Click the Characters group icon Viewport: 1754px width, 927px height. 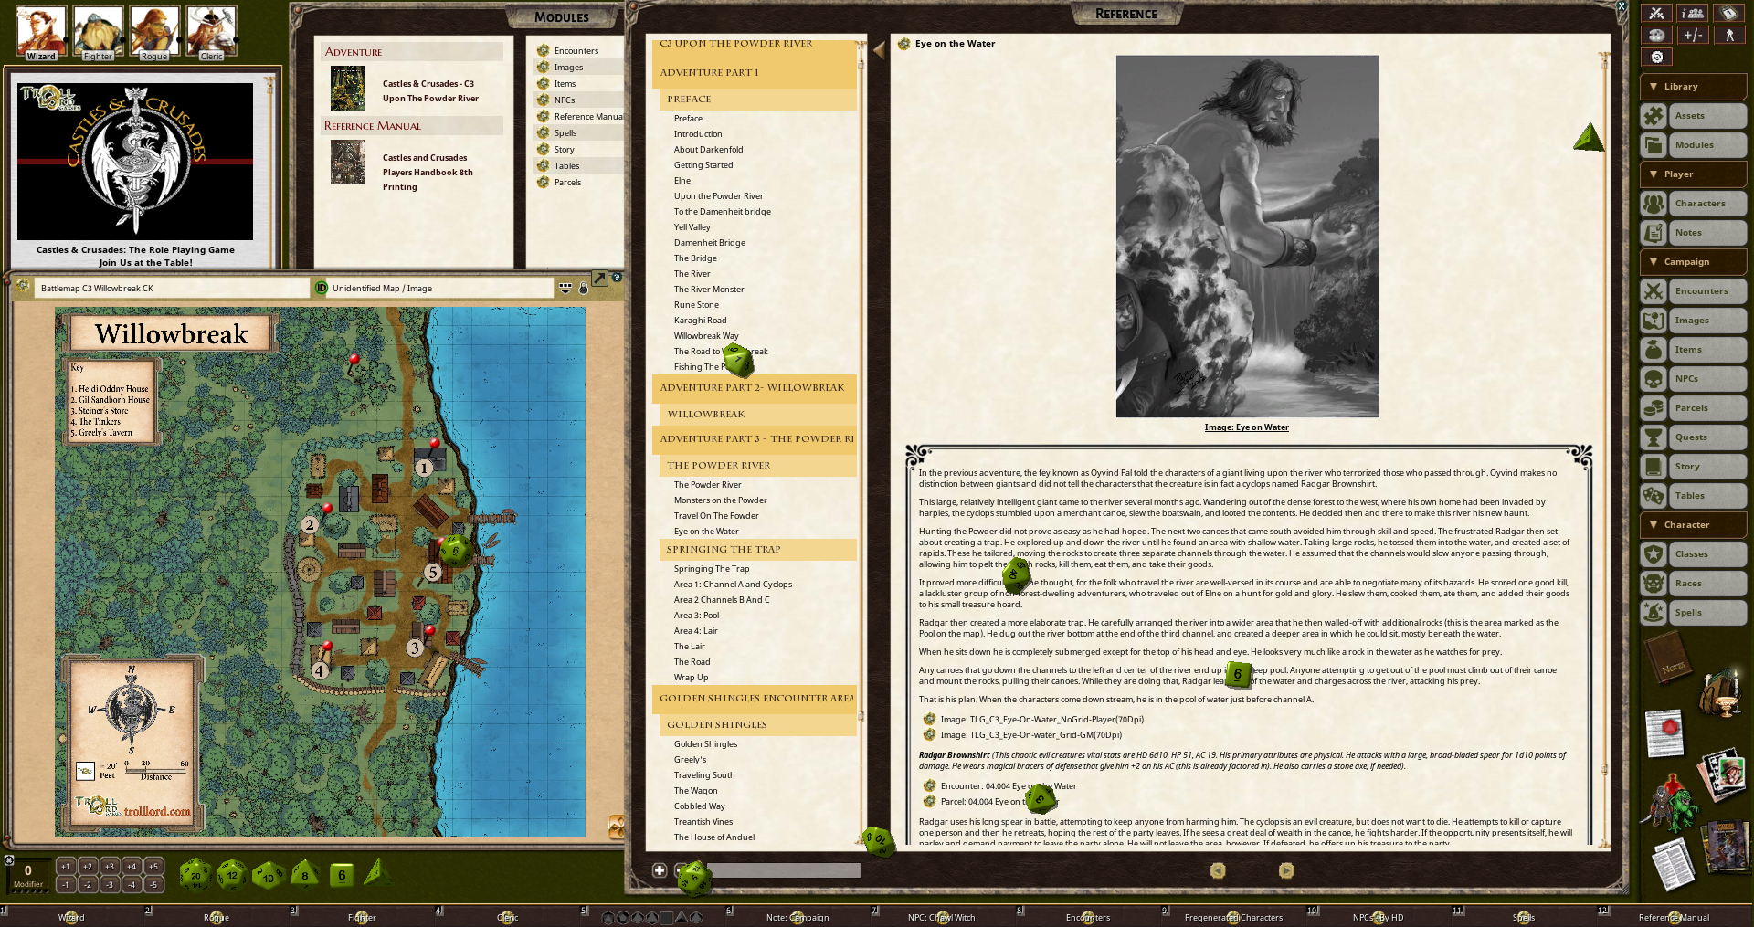(x=1654, y=204)
